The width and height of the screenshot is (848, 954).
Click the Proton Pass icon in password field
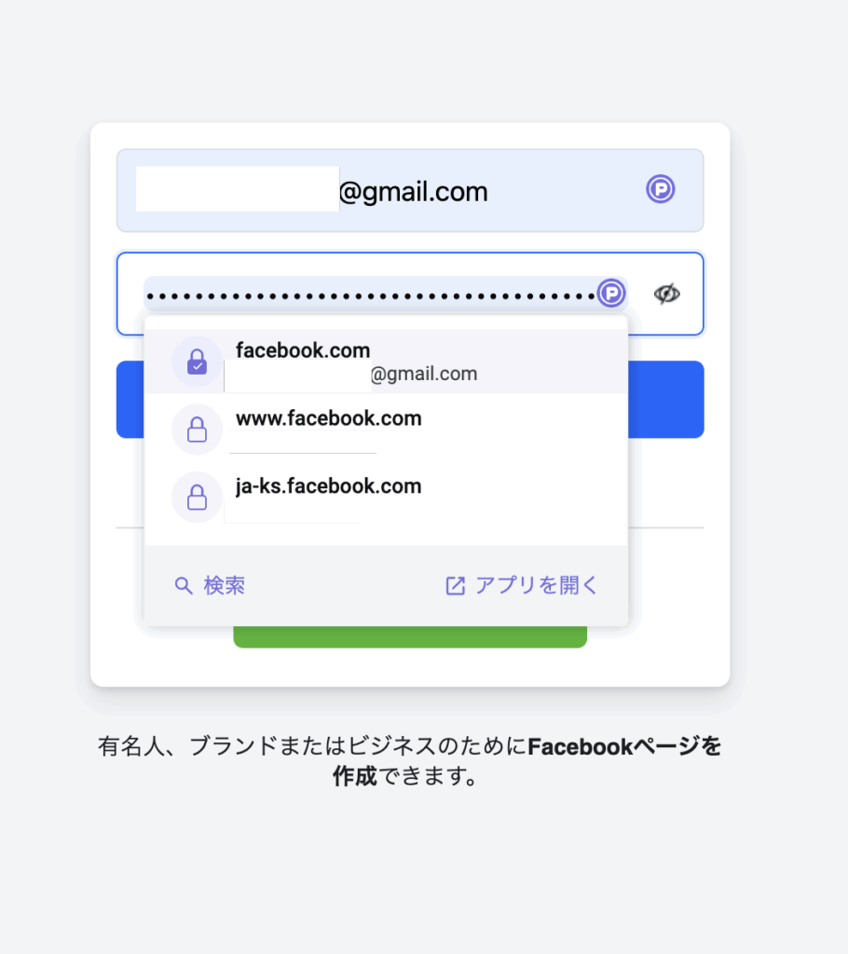click(x=611, y=293)
